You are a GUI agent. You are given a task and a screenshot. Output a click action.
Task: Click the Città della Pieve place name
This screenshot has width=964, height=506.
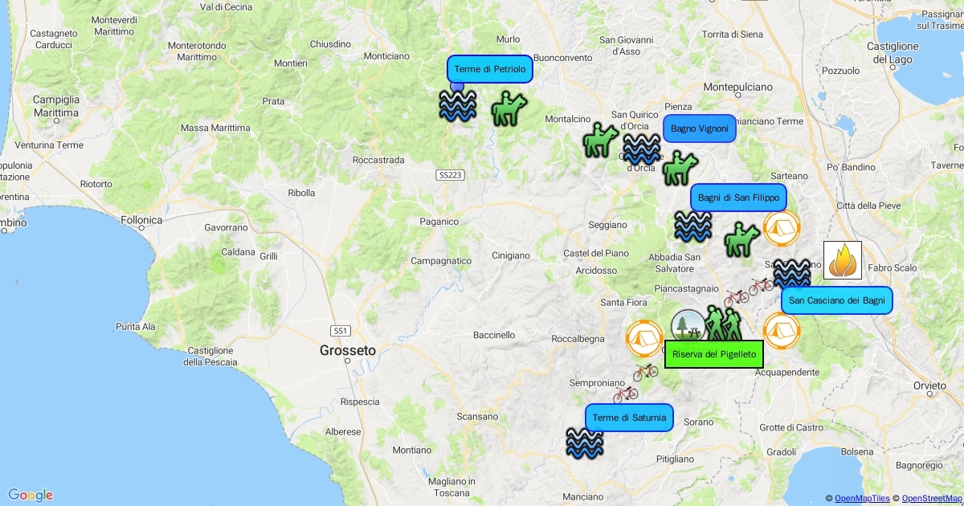pyautogui.click(x=868, y=206)
